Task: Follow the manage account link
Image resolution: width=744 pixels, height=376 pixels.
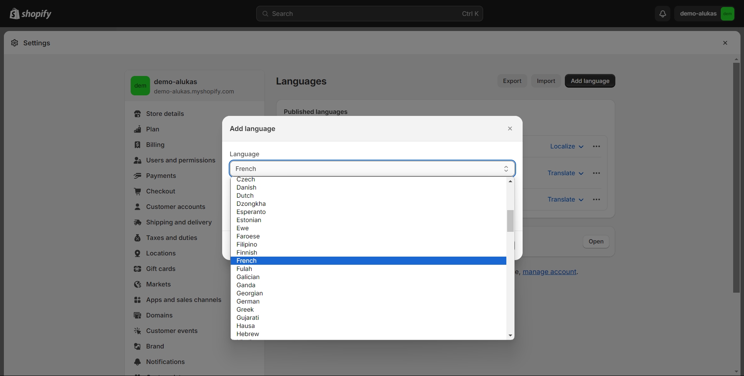Action: tap(549, 272)
